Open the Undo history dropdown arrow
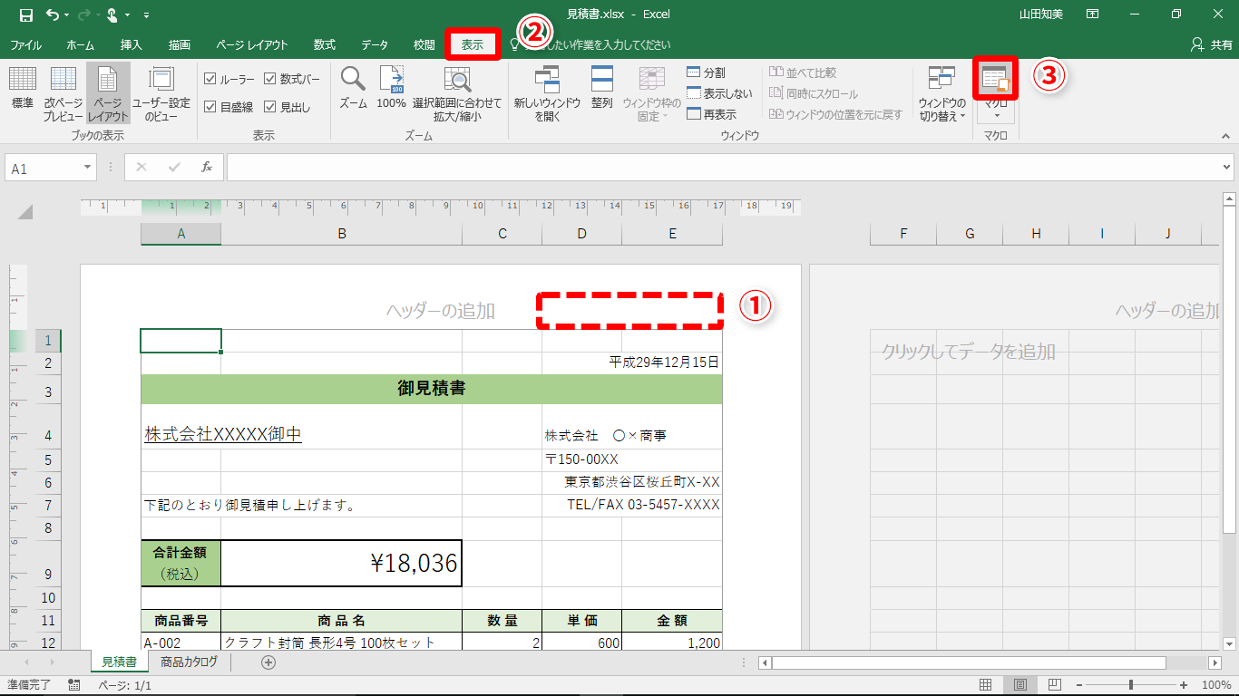 (x=68, y=15)
